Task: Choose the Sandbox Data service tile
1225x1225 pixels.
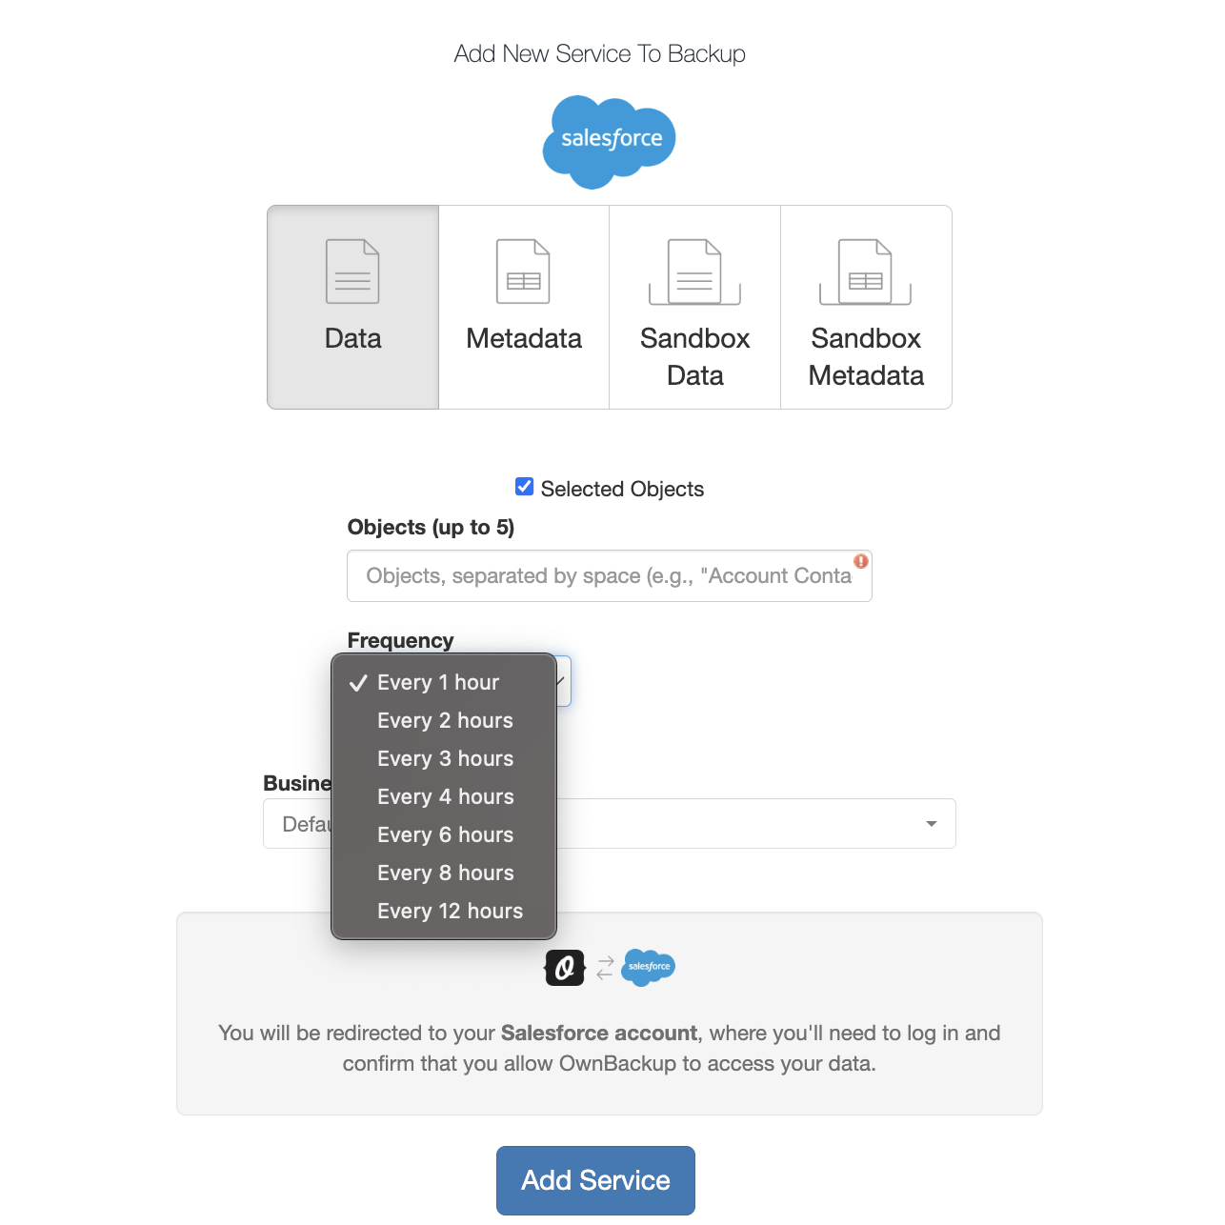Action: tap(695, 307)
